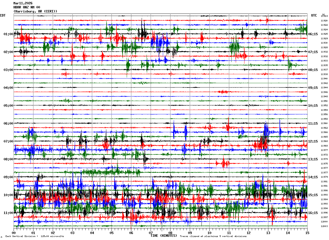Viewport: 329px width, 240px height.
Task: Click the DC value 11972
Action: click(x=324, y=155)
